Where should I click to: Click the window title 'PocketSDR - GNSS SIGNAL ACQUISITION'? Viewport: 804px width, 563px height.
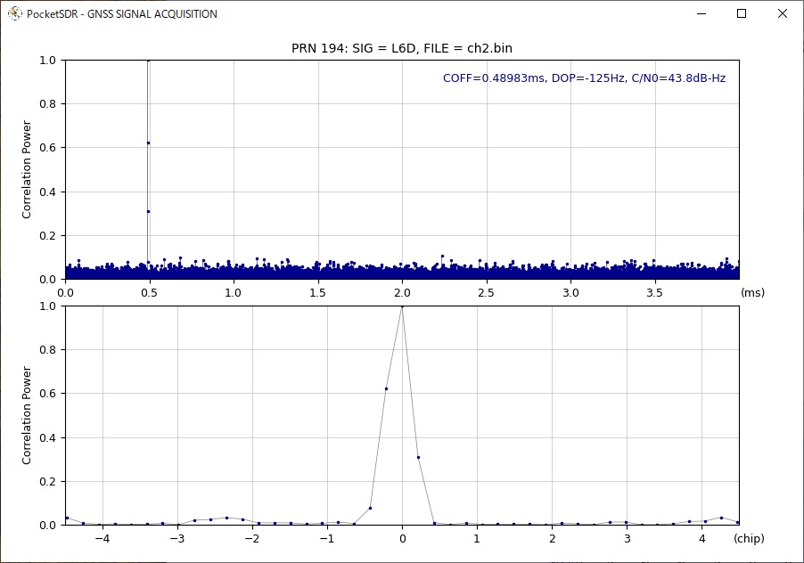(x=122, y=14)
